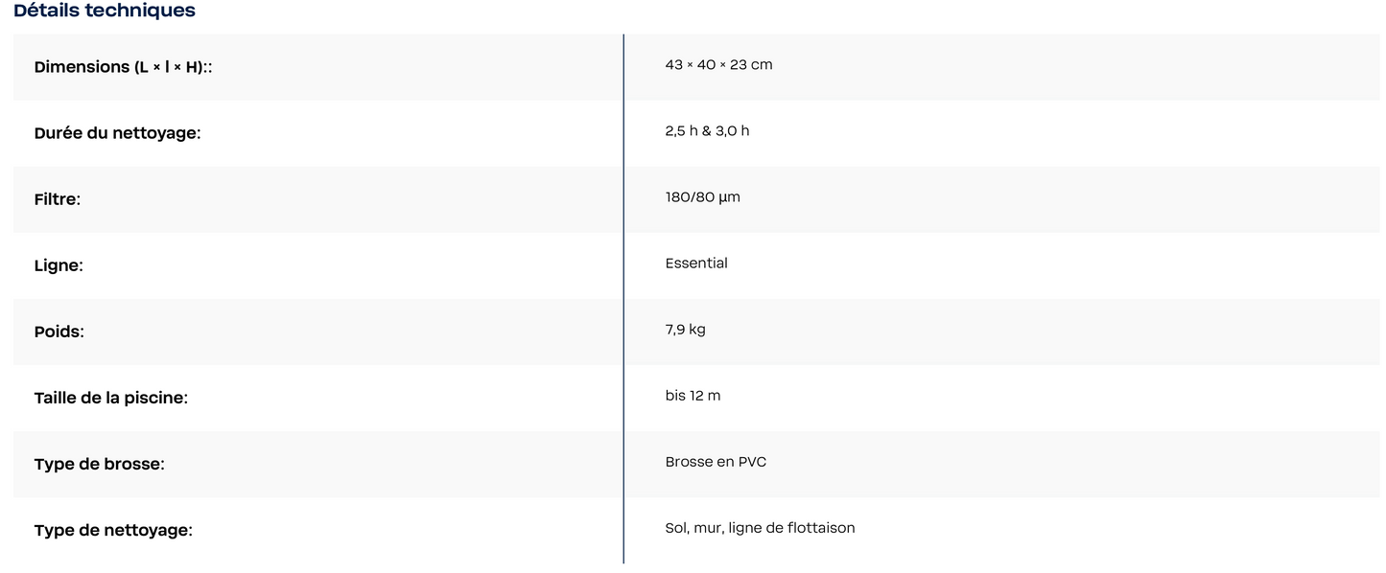Select the 'Poids' row label
Viewport: 1386px width, 573px height.
(59, 332)
